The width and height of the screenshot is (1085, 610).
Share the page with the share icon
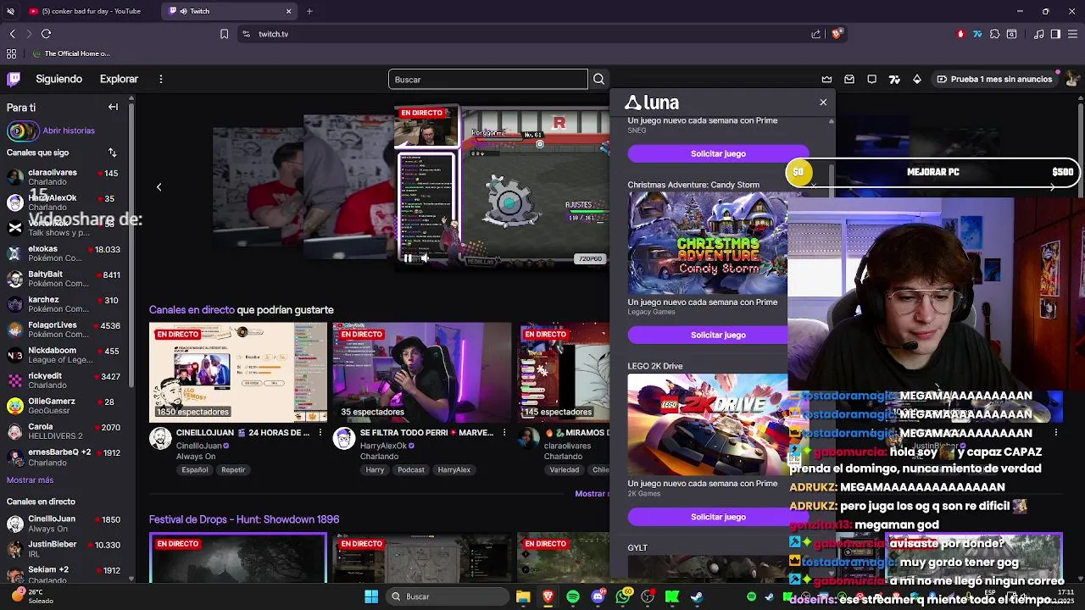[x=816, y=34]
